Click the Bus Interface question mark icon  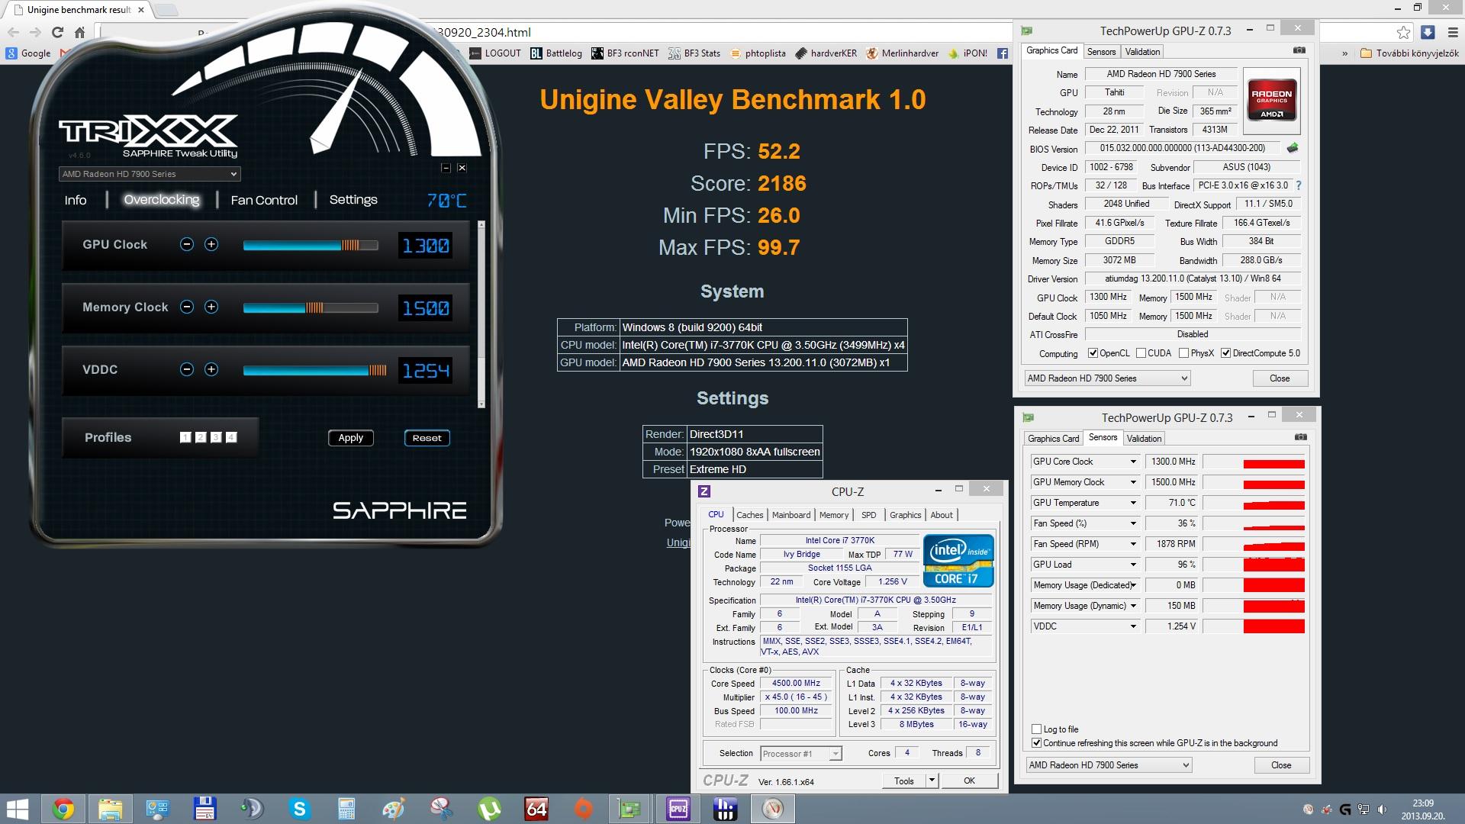tap(1299, 185)
